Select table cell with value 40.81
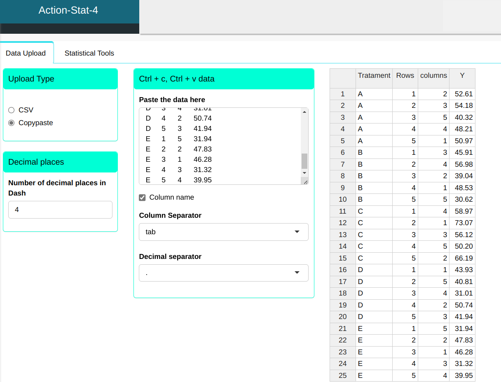Image resolution: width=501 pixels, height=382 pixels. click(462, 282)
